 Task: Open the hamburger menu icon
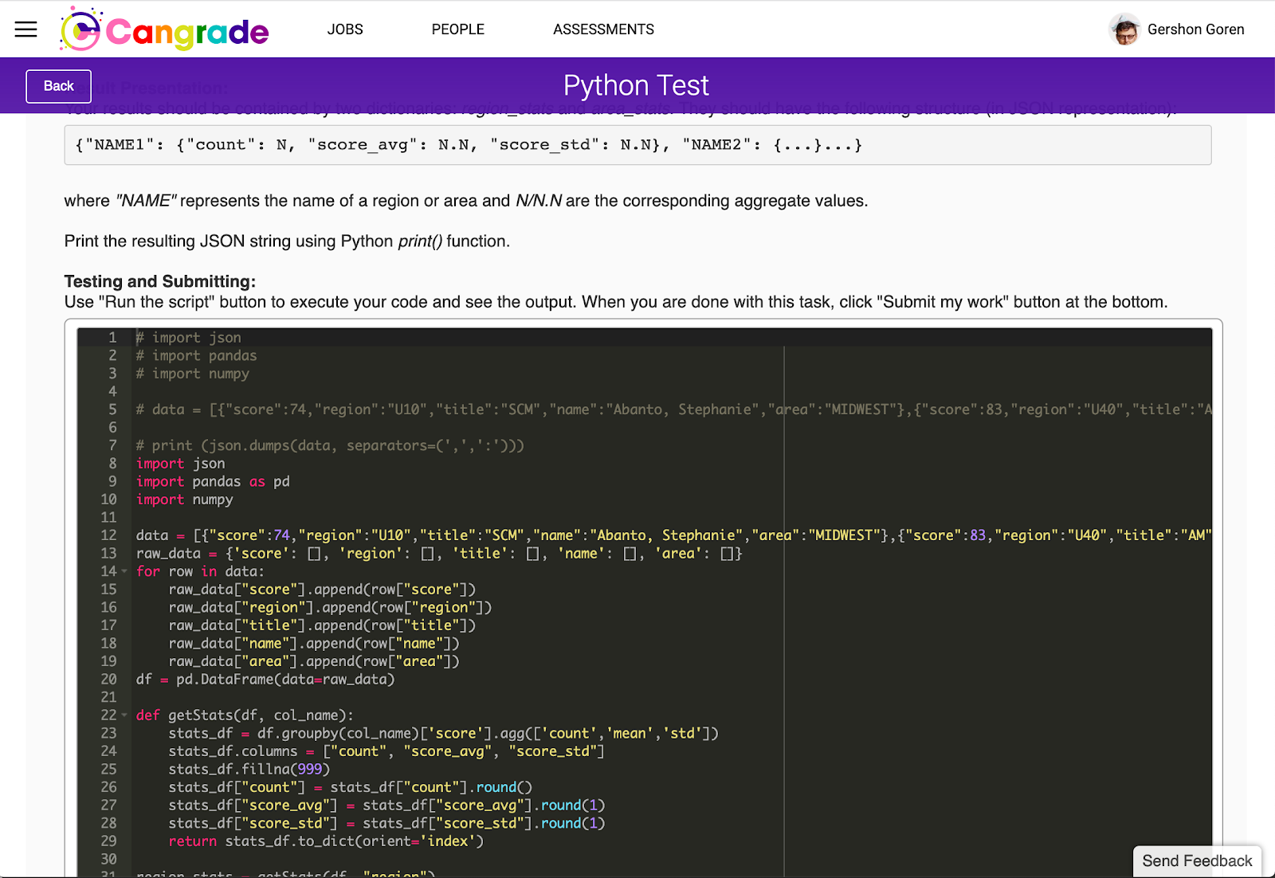(x=26, y=29)
